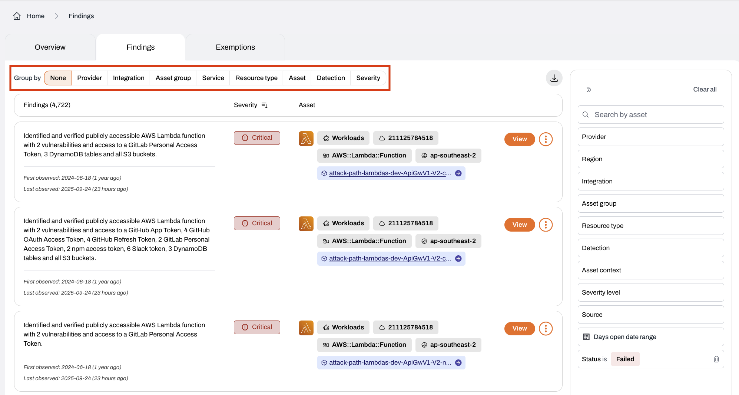View the third critical finding
The width and height of the screenshot is (739, 395).
click(520, 328)
